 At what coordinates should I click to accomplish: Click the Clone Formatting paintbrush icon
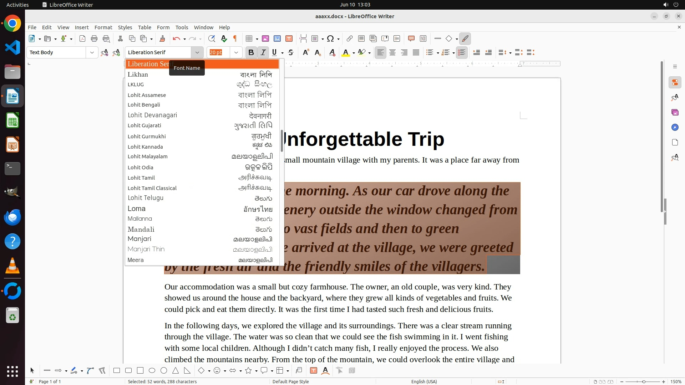[x=162, y=38]
